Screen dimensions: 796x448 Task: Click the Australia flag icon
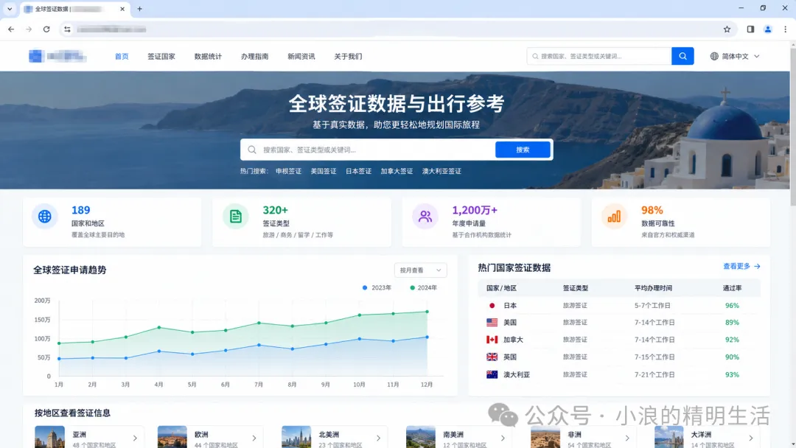point(492,374)
